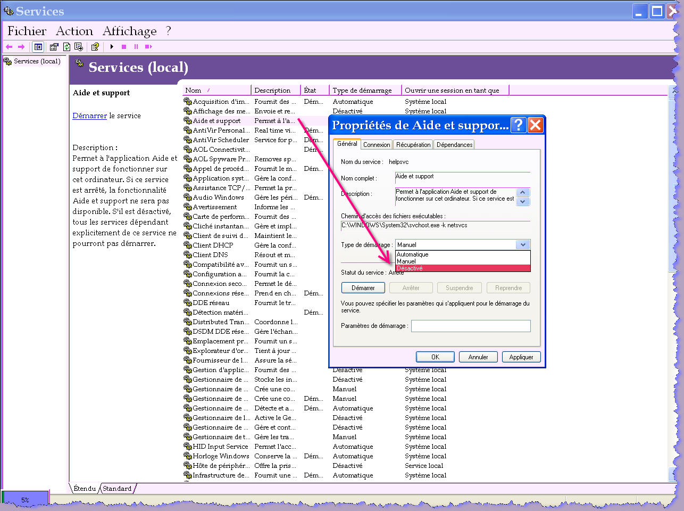The width and height of the screenshot is (684, 511).
Task: Open the dialog's title bar help button
Action: point(518,125)
